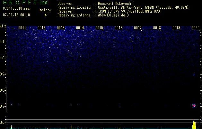Click the 0018 time marker

(x=157, y=28)
